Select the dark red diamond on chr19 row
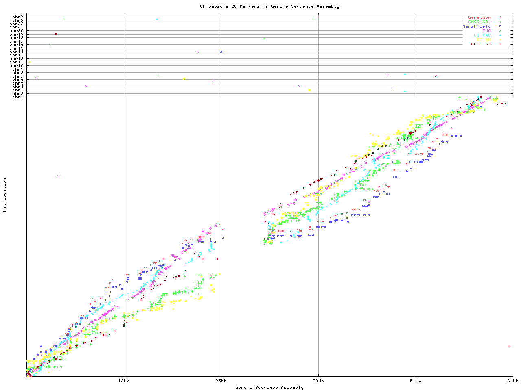 point(56,34)
